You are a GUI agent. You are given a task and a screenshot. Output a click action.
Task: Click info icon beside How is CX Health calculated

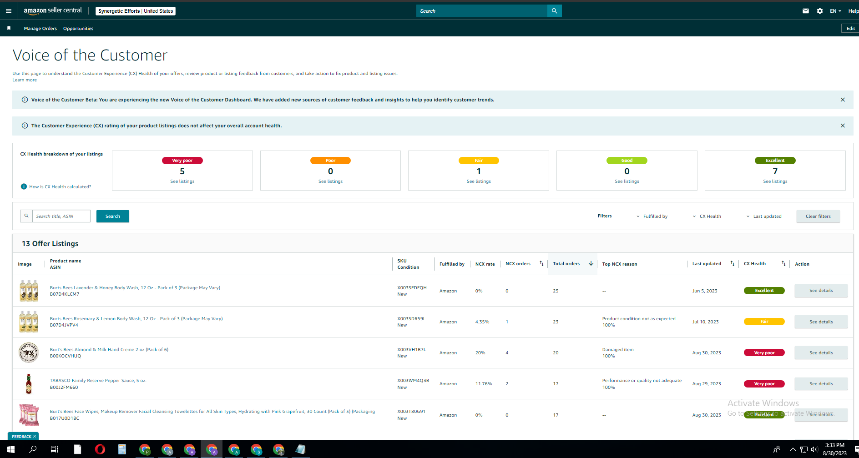click(x=24, y=186)
